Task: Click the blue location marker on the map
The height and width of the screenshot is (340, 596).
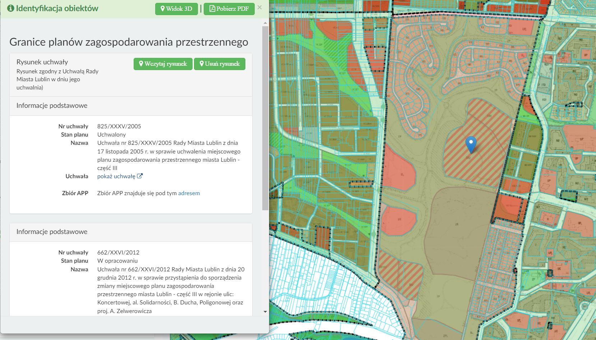Action: (x=471, y=144)
